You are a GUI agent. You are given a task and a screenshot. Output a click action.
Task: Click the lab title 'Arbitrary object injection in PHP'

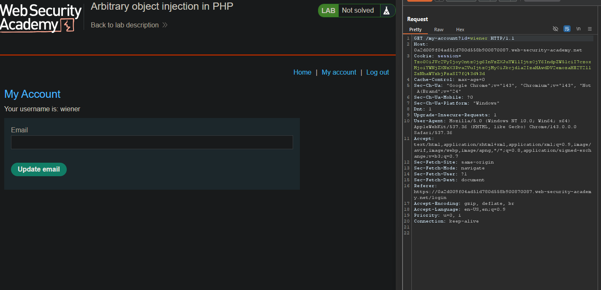pos(162,6)
